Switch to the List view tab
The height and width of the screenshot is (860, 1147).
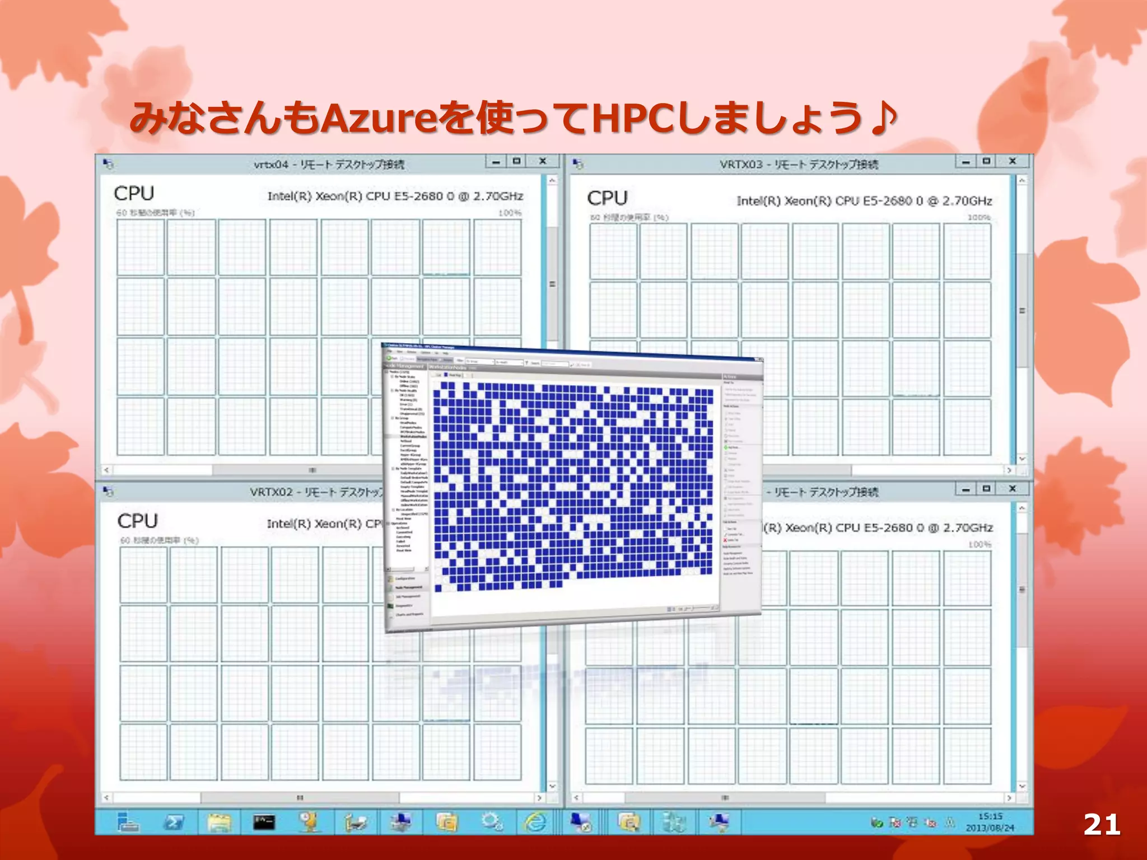click(x=437, y=375)
